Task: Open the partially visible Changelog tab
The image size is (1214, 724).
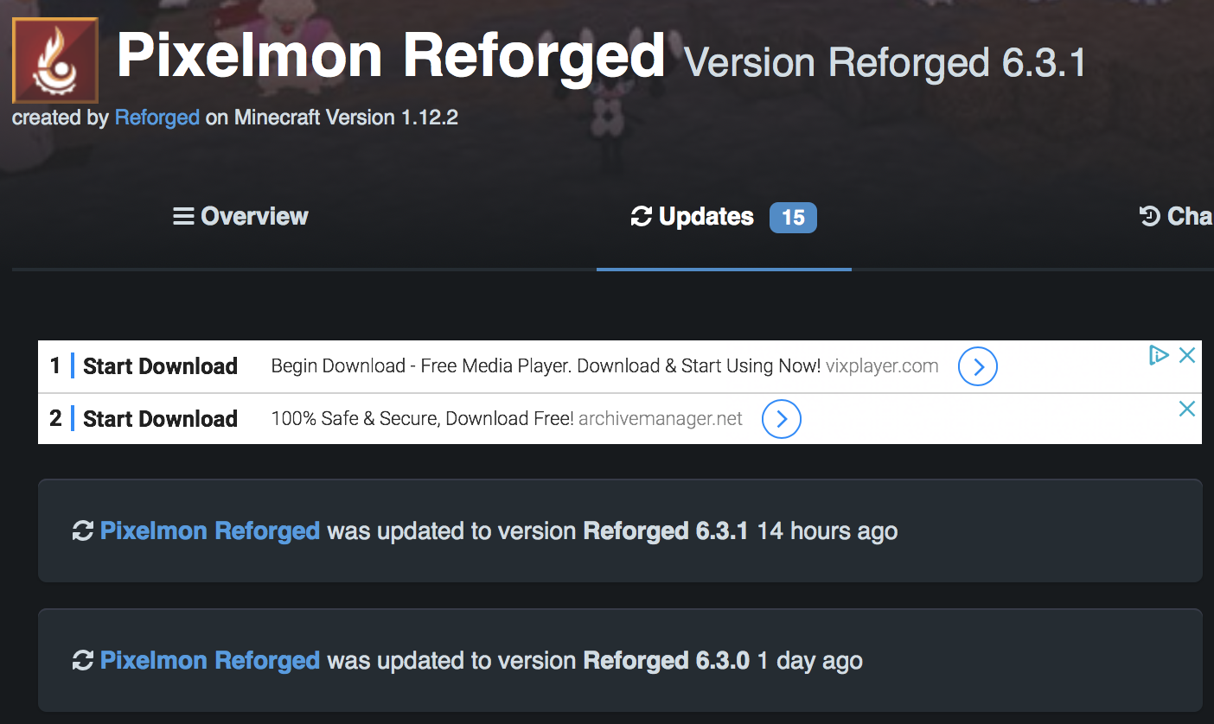Action: [x=1177, y=216]
